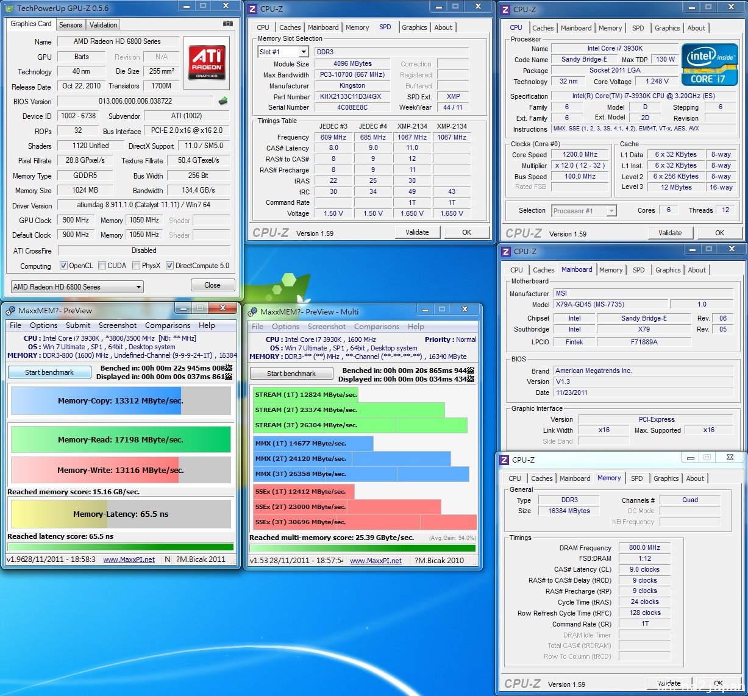
Task: Click the BIOS Version field 013.006.000.006.038722
Action: click(x=135, y=101)
